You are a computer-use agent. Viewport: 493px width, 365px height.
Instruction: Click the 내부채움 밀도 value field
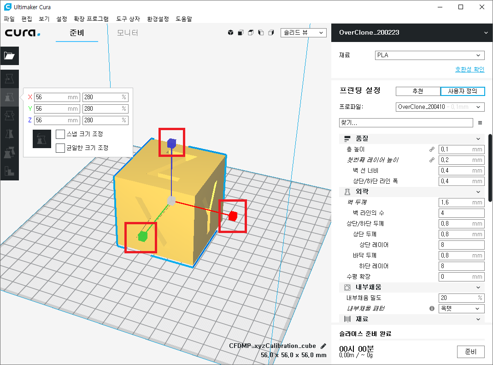click(x=461, y=298)
